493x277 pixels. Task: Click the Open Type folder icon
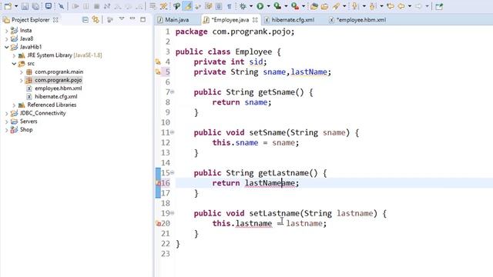click(314, 6)
